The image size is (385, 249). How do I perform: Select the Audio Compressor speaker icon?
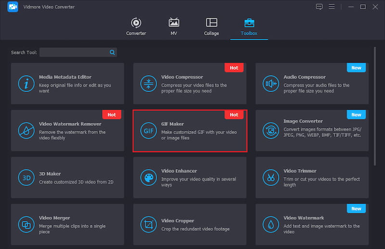(x=270, y=84)
